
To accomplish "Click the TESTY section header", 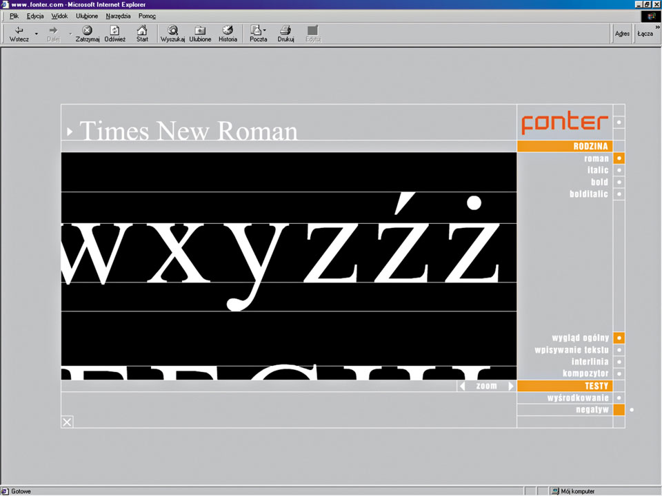I will (x=565, y=386).
